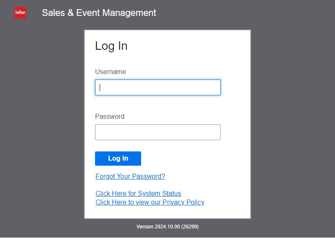The image size is (335, 251).
Task: Click the word 'Event' in header title
Action: click(88, 13)
